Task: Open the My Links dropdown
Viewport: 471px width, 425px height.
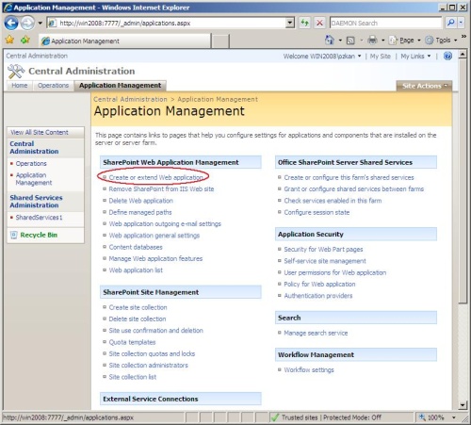Action: pyautogui.click(x=415, y=57)
